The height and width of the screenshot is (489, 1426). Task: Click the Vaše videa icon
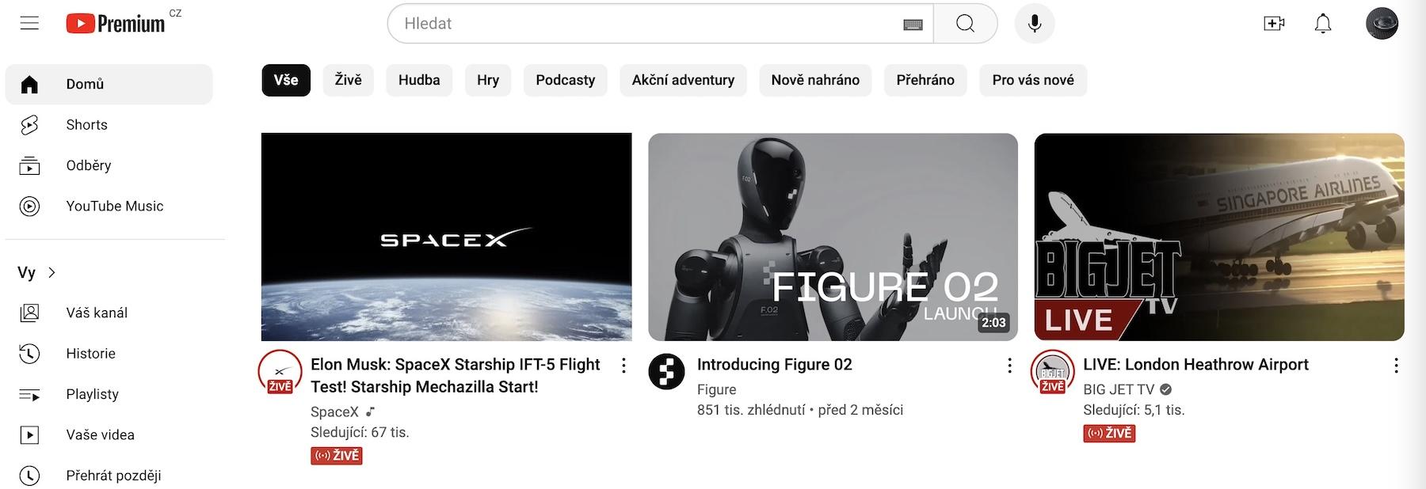pyautogui.click(x=29, y=434)
